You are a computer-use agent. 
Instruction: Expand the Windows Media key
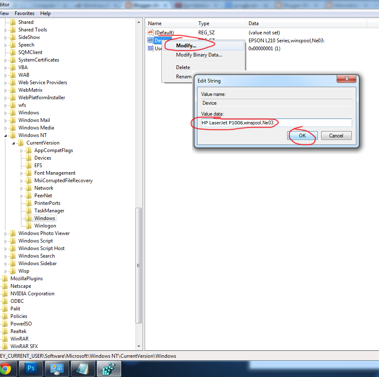5,128
